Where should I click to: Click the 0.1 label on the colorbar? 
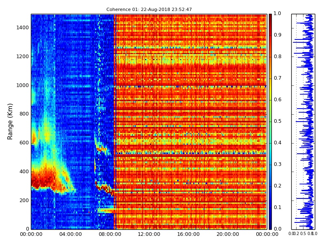(x=277, y=207)
